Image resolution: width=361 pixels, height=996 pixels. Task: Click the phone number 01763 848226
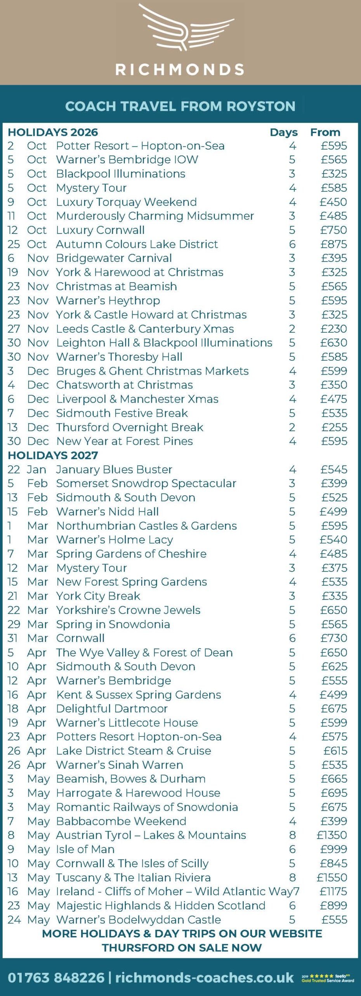click(56, 978)
